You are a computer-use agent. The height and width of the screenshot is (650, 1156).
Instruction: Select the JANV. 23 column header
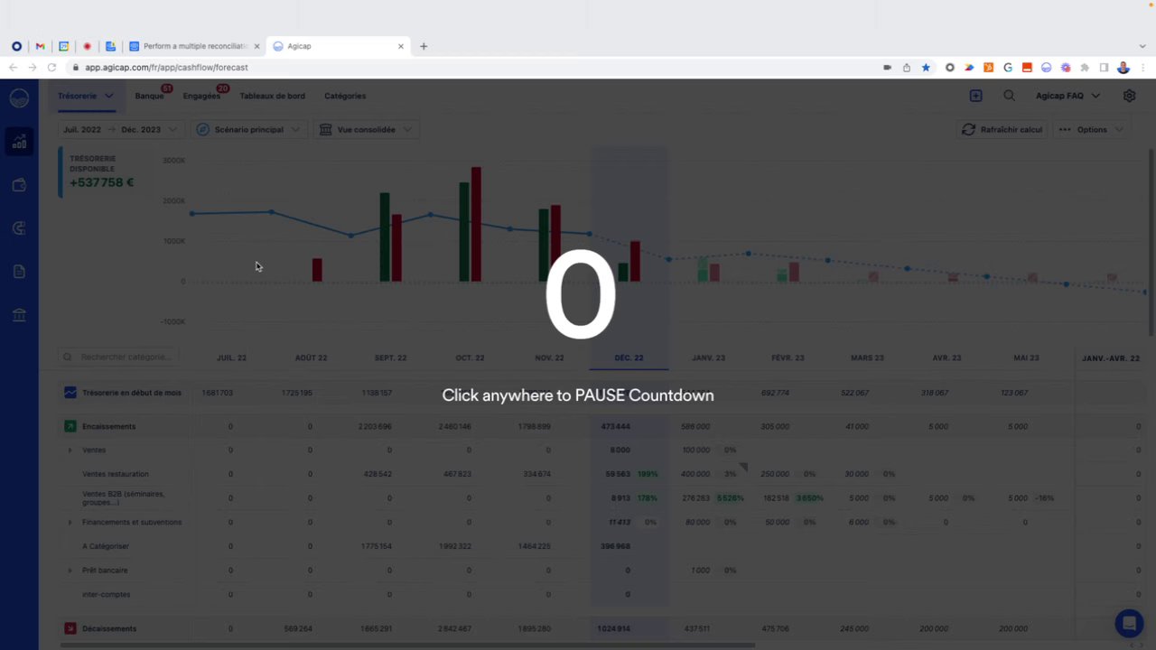pyautogui.click(x=708, y=357)
